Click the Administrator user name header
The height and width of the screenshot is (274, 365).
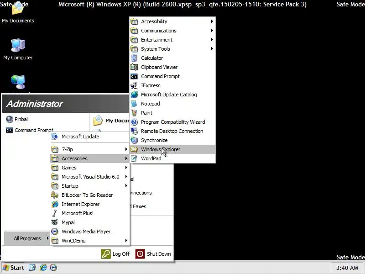pos(35,104)
